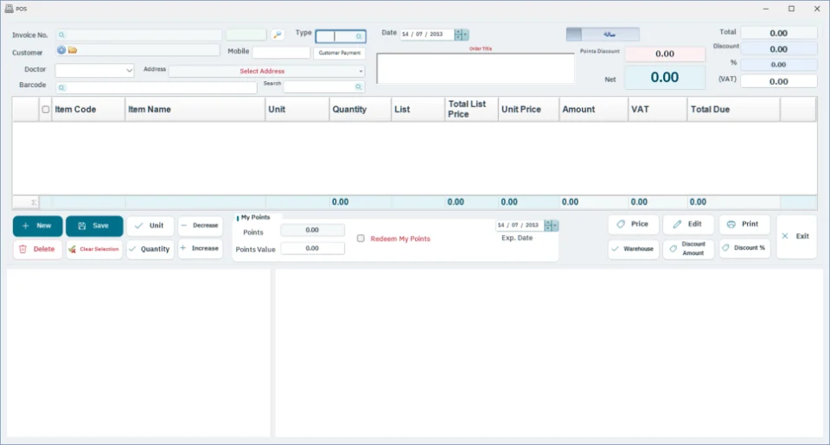This screenshot has height=445, width=830.
Task: Click the Total Due column header
Action: click(x=734, y=110)
